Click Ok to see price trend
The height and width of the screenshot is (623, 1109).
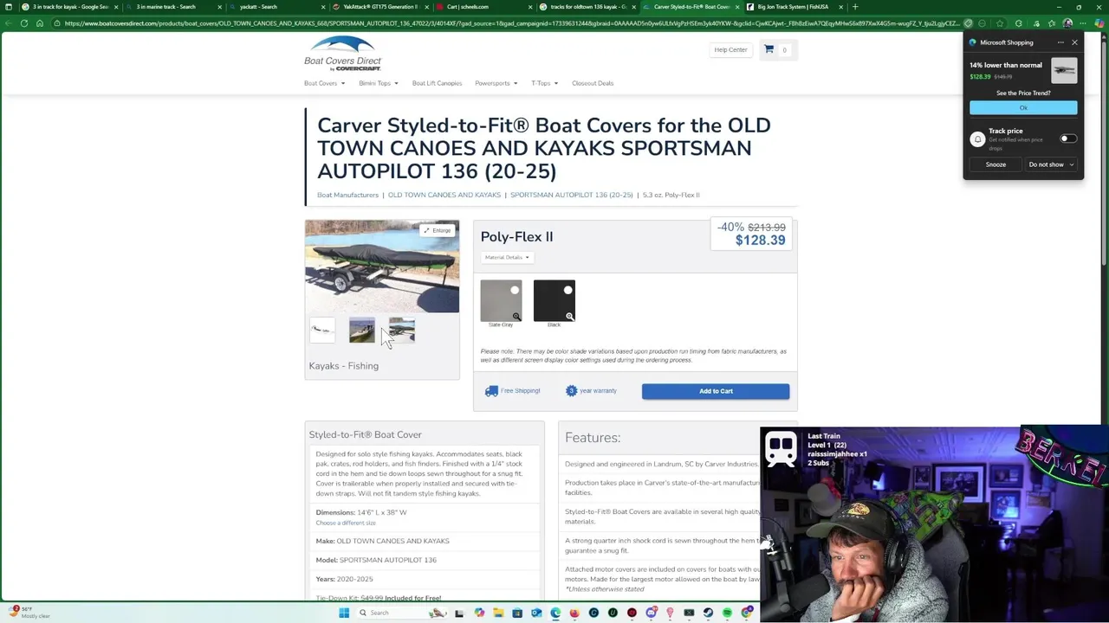coord(1023,108)
